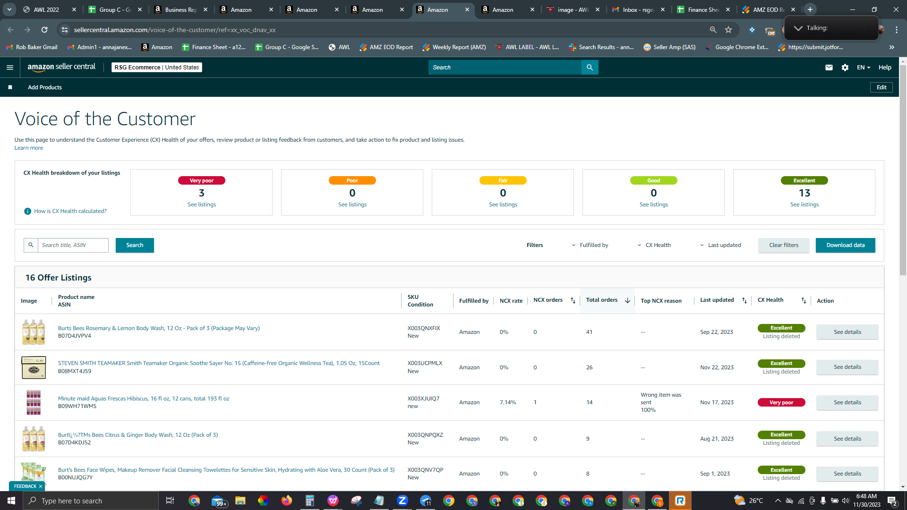Sort by Last updated arrows
This screenshot has height=510, width=907.
point(744,300)
